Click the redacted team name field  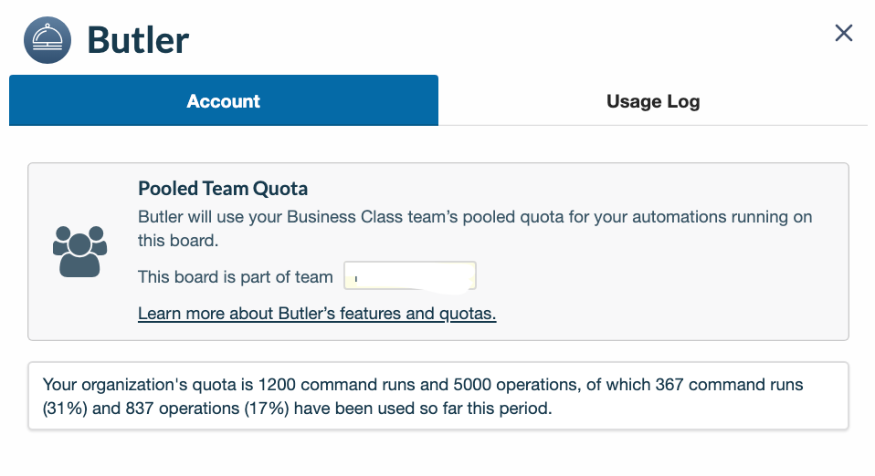tap(410, 275)
